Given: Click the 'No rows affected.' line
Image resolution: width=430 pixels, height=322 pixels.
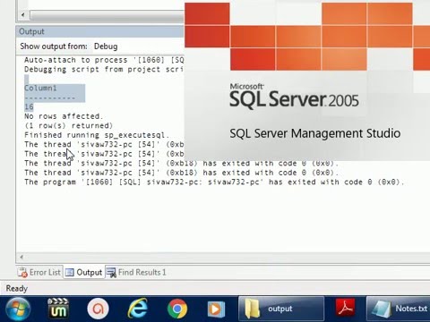Looking at the screenshot, I should click(64, 116).
